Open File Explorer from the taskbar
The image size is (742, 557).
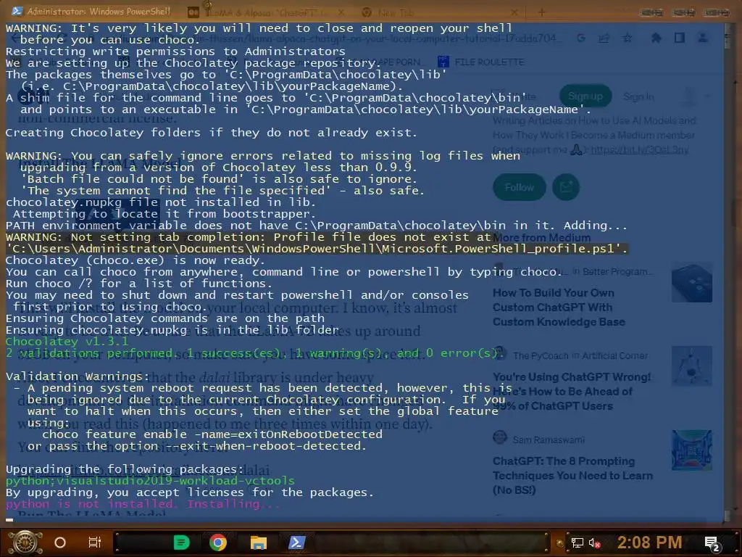click(259, 542)
